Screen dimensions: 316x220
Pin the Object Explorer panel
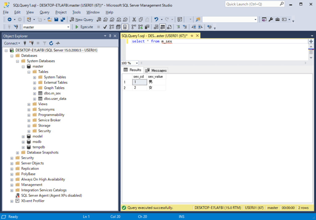(110, 36)
